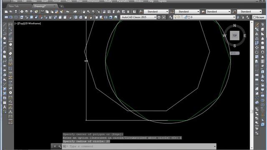Open the Modify menu

click(108, 1)
